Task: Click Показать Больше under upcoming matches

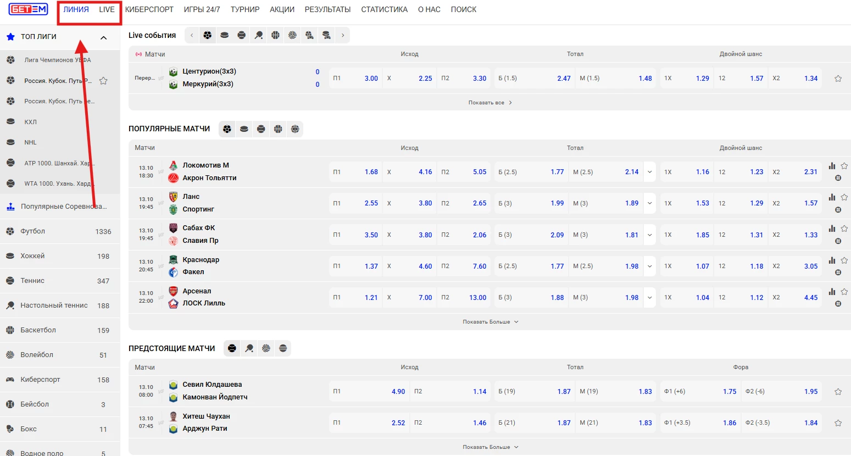Action: click(490, 447)
